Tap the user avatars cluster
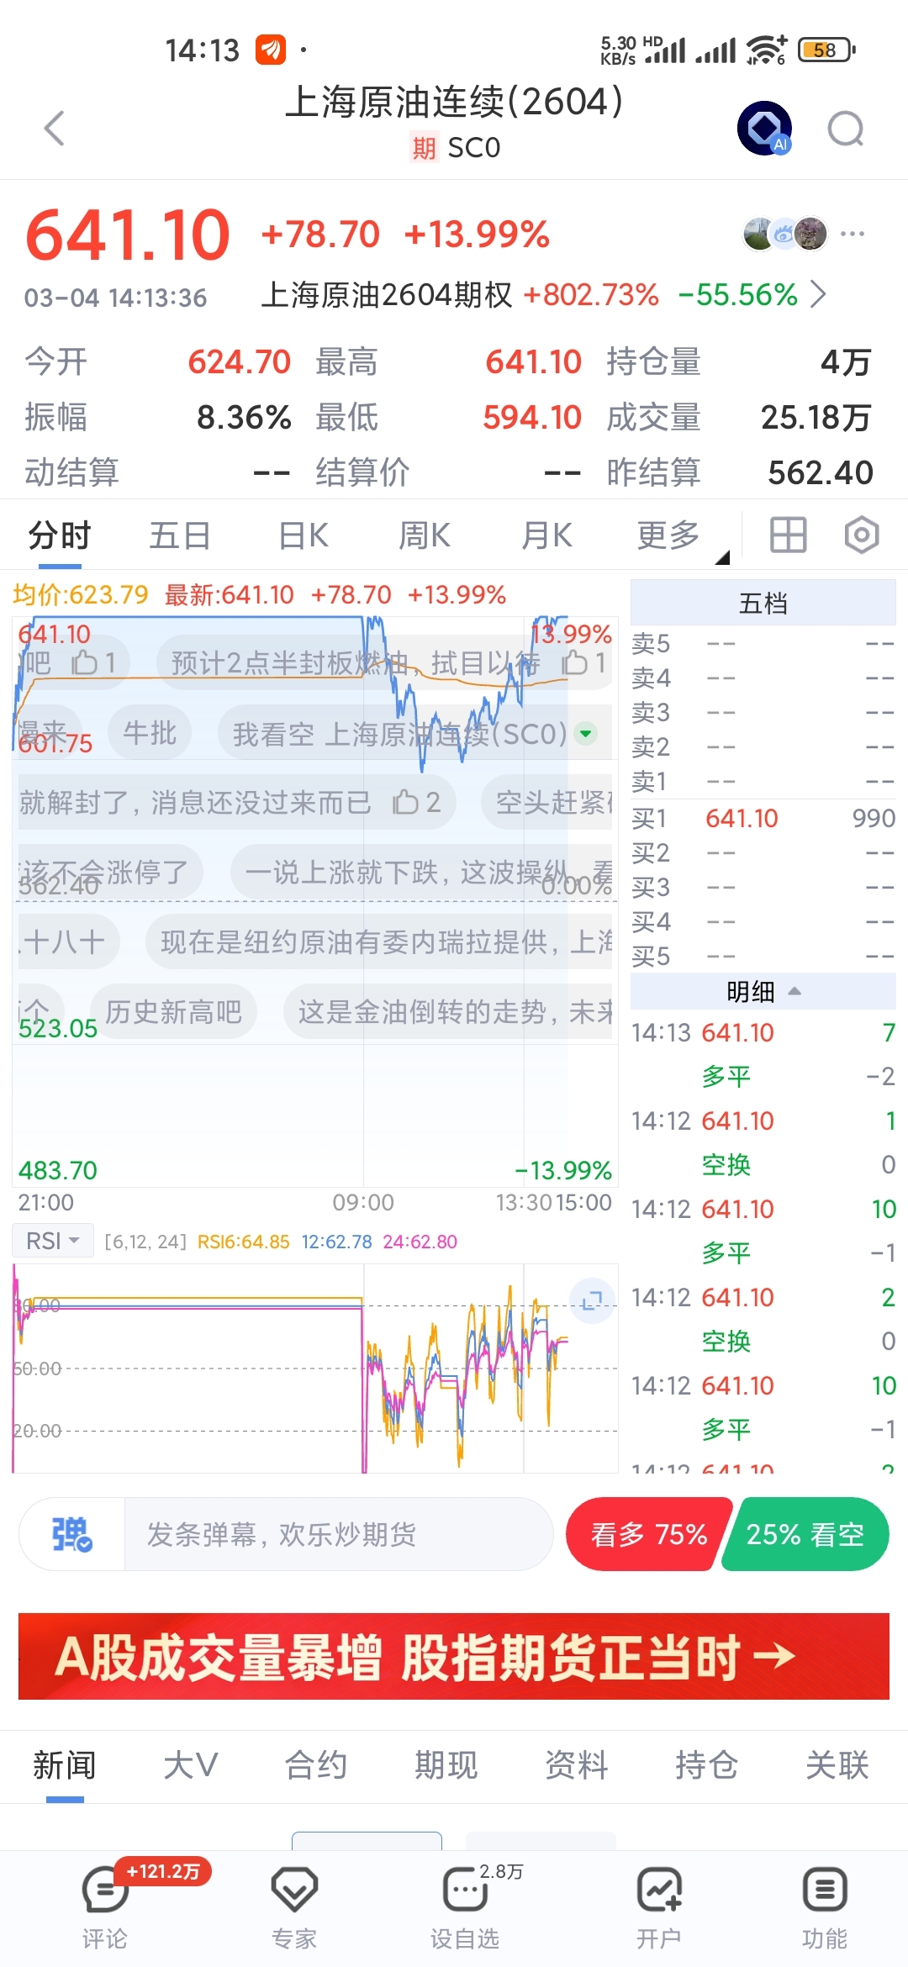 [786, 234]
